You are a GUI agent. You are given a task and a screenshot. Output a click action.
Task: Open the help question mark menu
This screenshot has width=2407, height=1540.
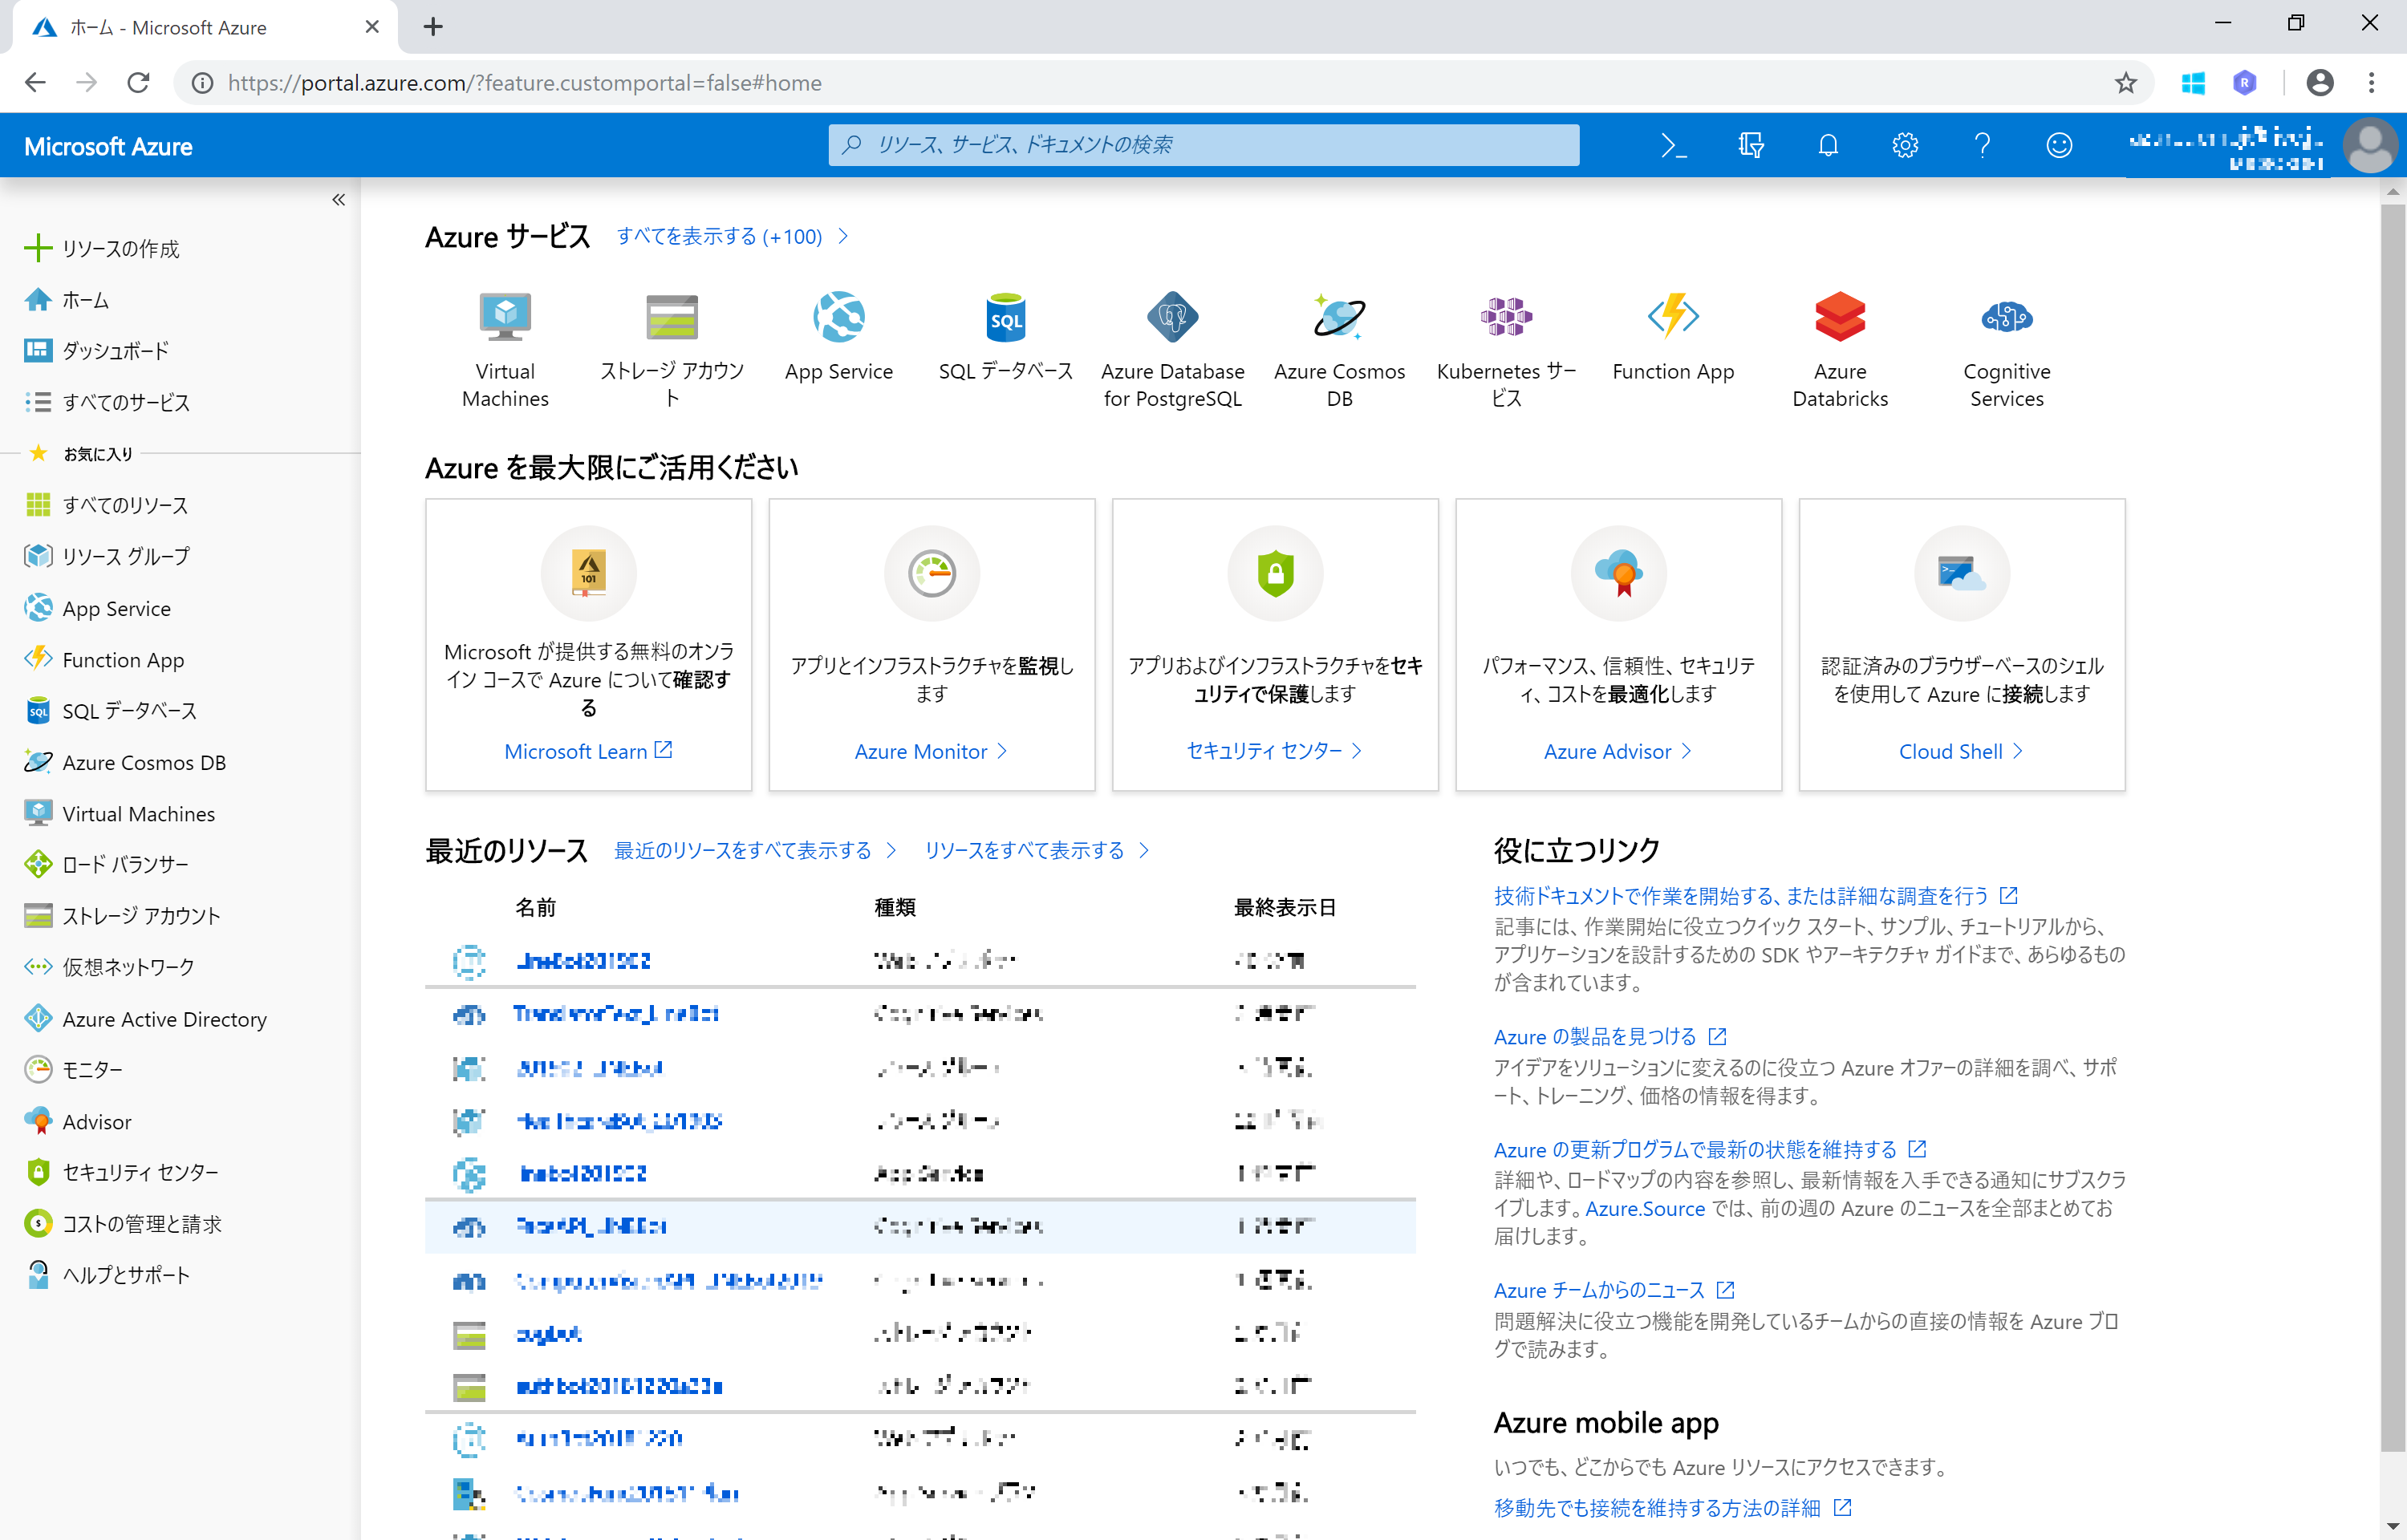pyautogui.click(x=1982, y=145)
